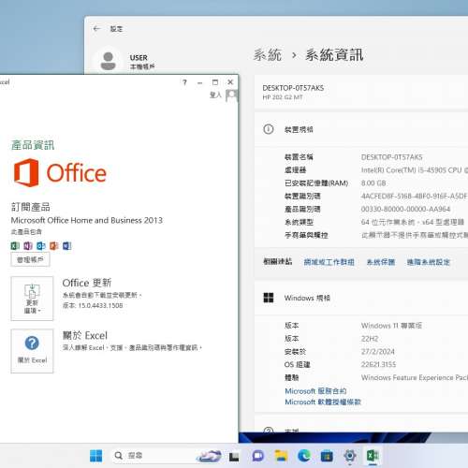
Task: Click the OneNote app icon under product info
Action: (x=28, y=246)
